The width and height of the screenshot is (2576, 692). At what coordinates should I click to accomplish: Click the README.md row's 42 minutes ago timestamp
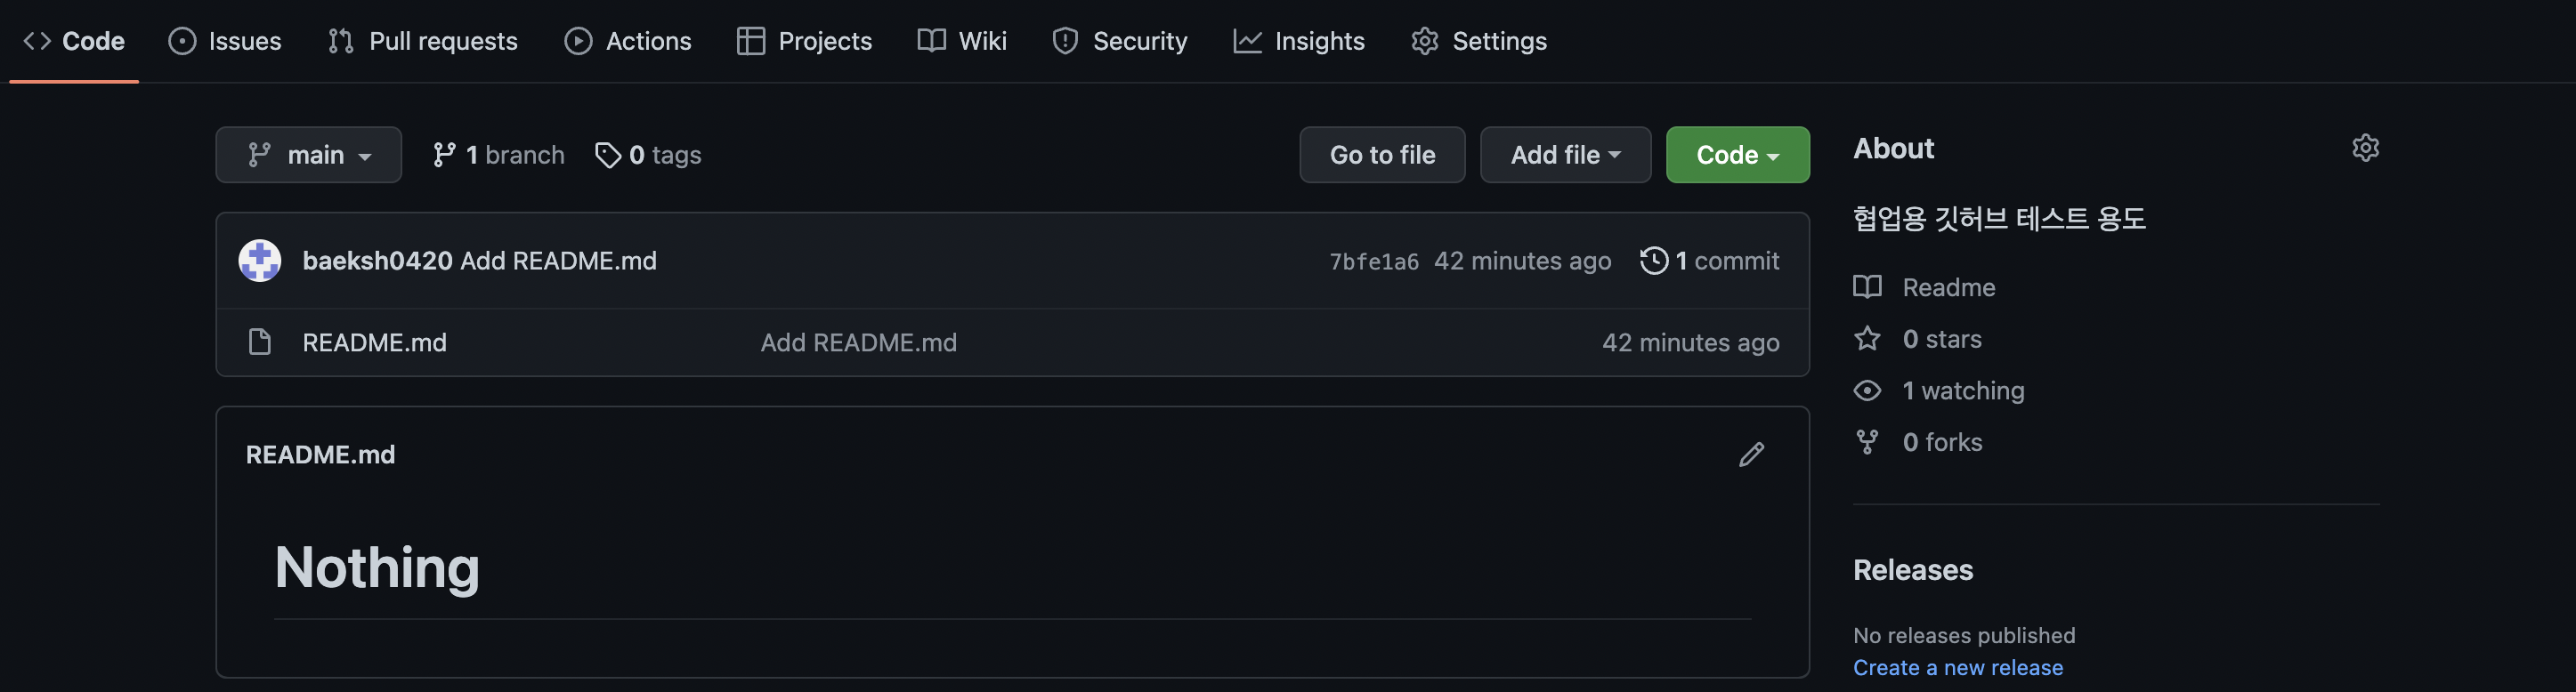click(x=1690, y=342)
